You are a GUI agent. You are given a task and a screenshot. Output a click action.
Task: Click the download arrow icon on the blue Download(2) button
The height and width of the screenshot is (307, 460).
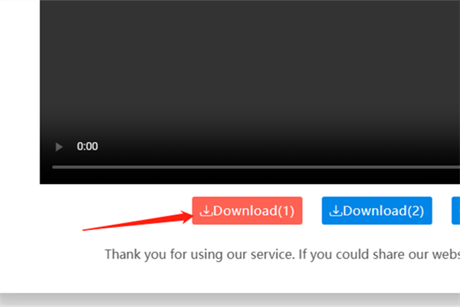[336, 211]
